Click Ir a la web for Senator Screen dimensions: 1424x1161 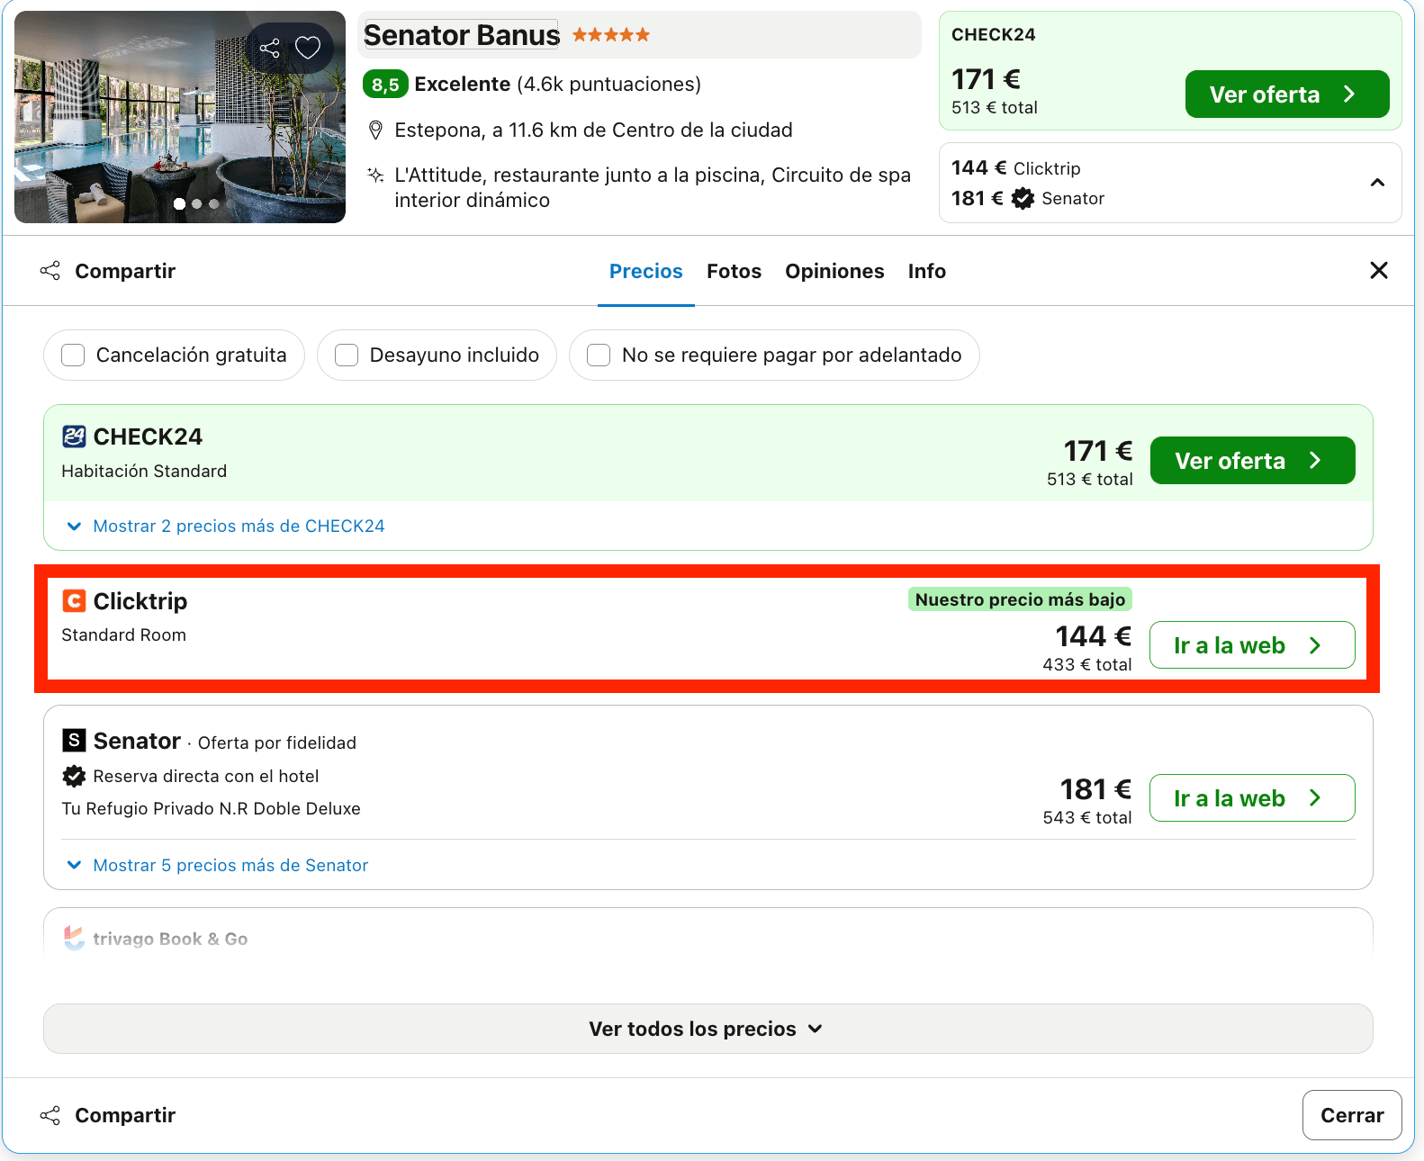(x=1252, y=798)
